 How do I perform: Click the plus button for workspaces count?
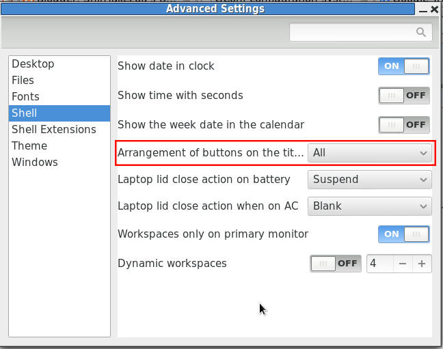[x=422, y=264]
